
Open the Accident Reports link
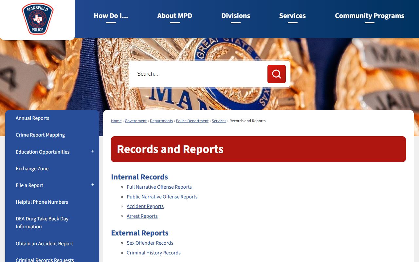click(145, 206)
